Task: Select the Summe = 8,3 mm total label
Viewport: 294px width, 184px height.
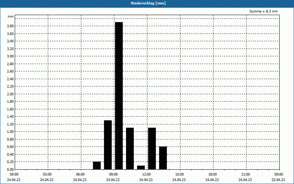Action: click(263, 11)
